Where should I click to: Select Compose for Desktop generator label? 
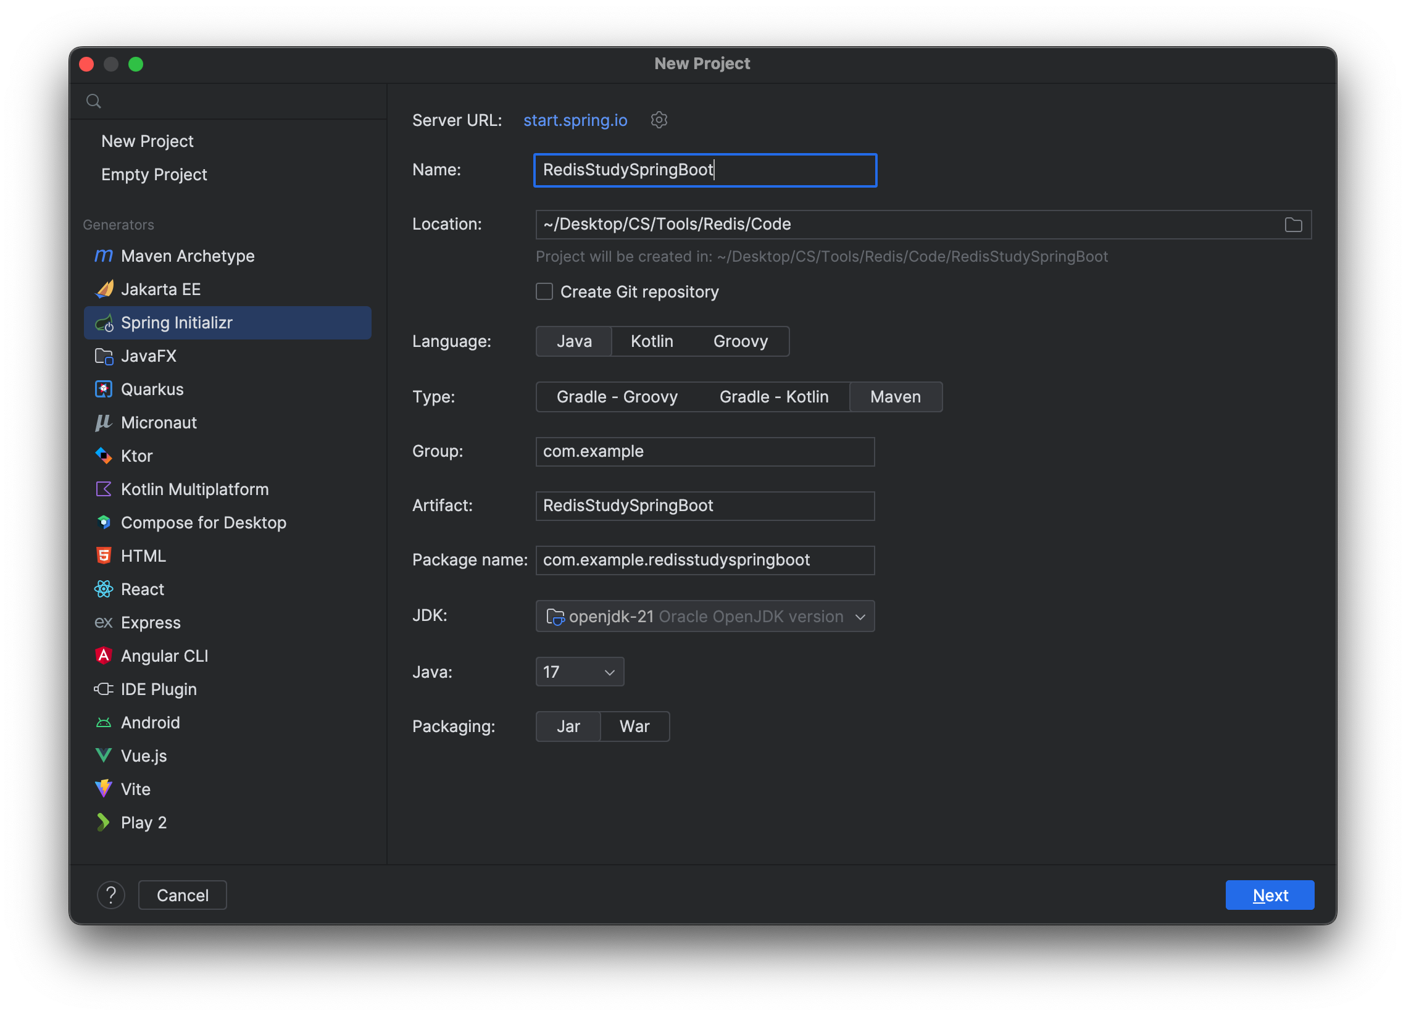pyautogui.click(x=203, y=523)
